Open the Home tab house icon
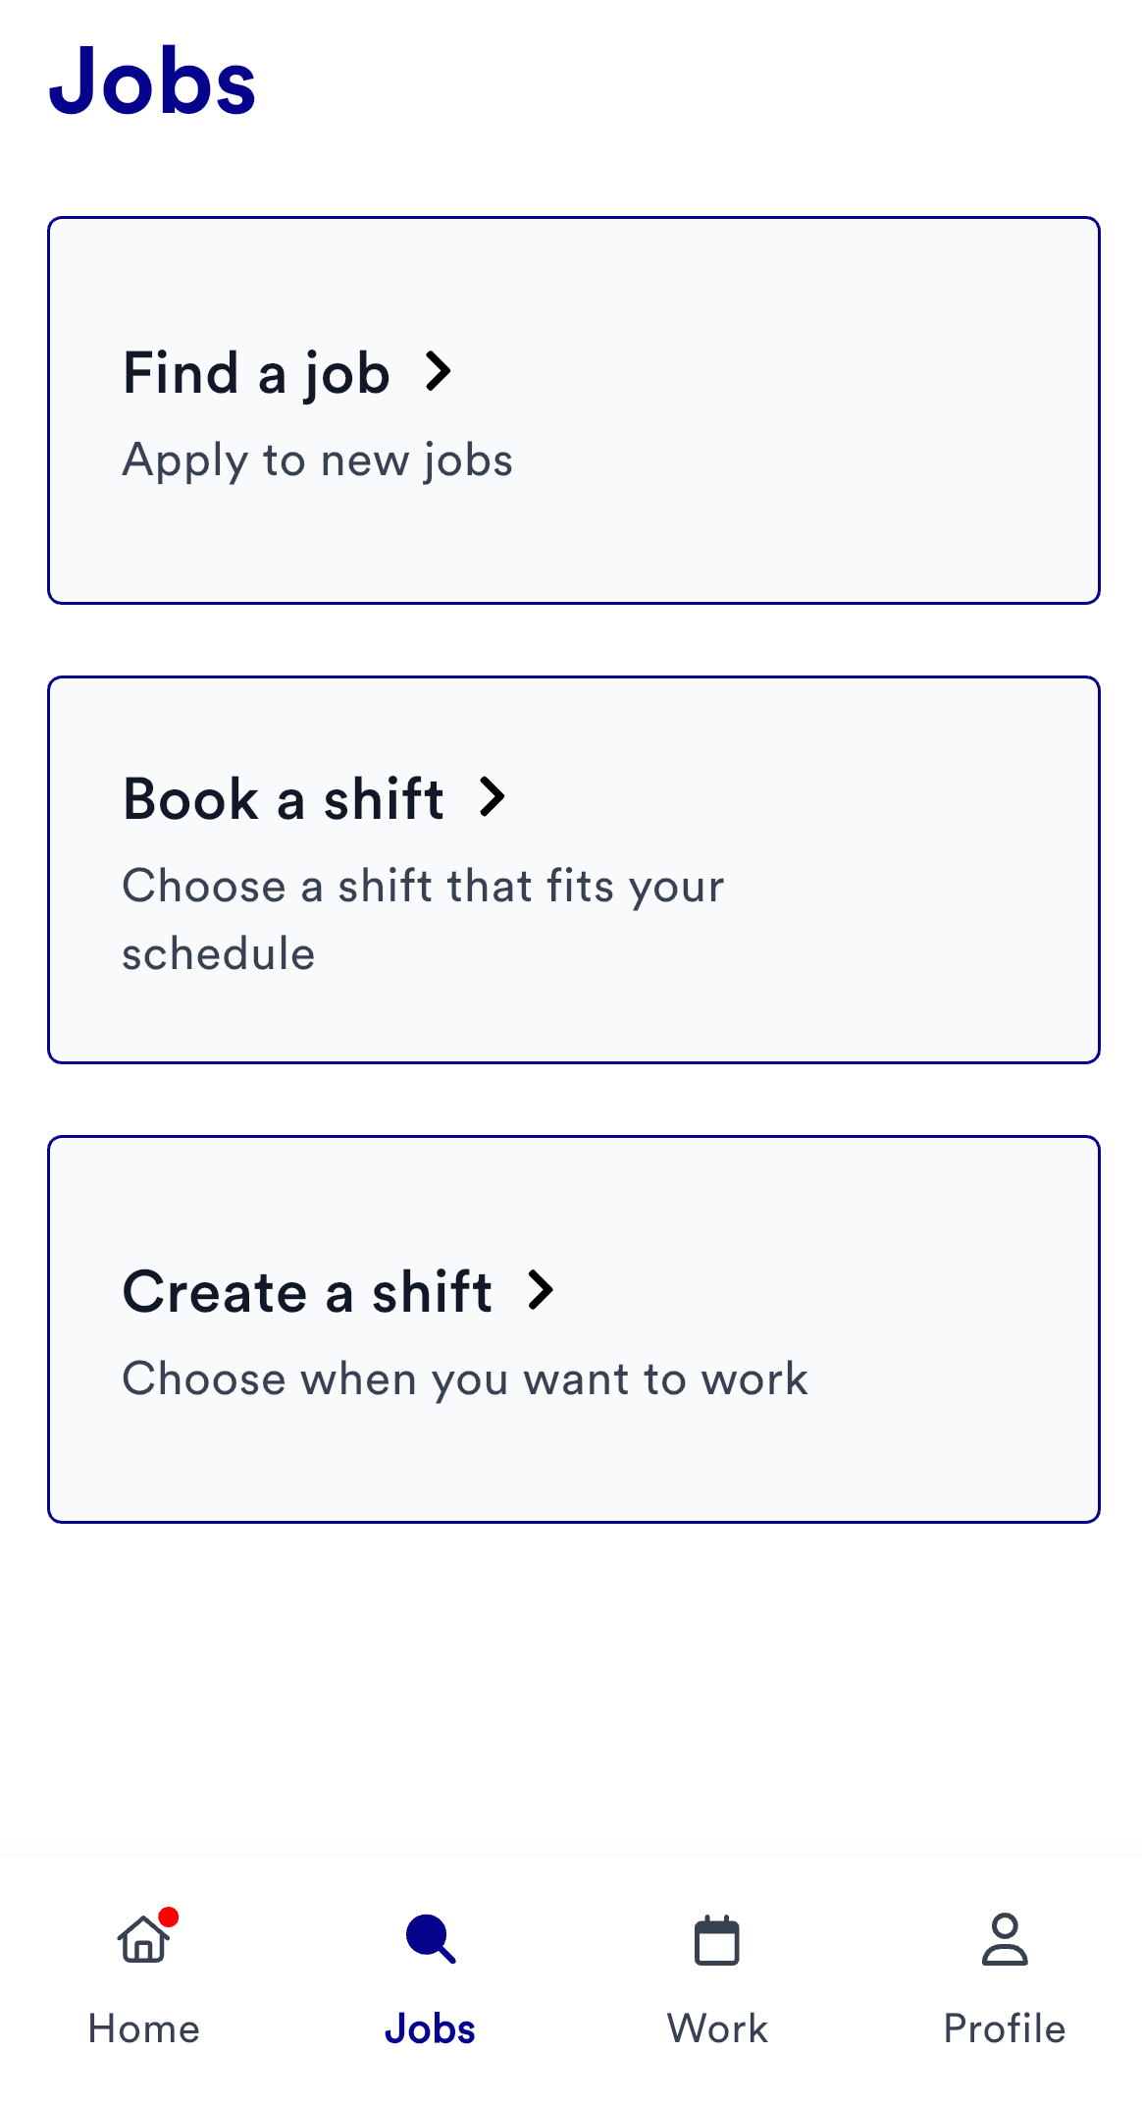This screenshot has height=2107, width=1142. click(143, 1939)
